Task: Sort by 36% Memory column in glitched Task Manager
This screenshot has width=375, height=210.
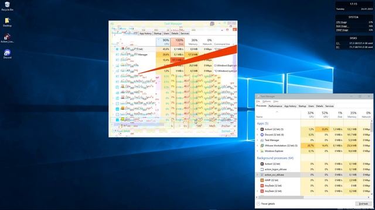Action: coord(192,42)
